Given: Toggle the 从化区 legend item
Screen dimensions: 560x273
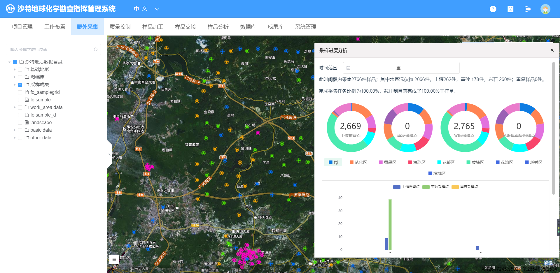Looking at the screenshot, I should click(x=358, y=162).
